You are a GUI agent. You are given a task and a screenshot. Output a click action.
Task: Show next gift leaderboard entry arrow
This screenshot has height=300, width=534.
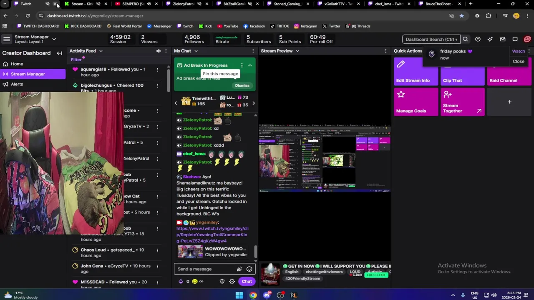click(x=253, y=103)
